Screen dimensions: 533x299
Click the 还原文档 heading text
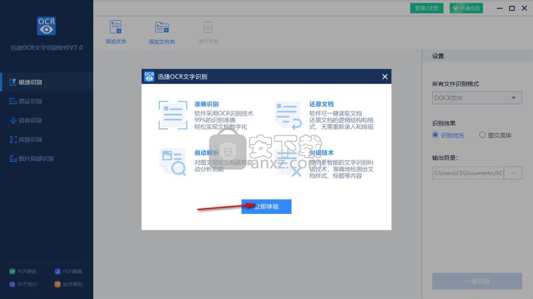pyautogui.click(x=321, y=104)
